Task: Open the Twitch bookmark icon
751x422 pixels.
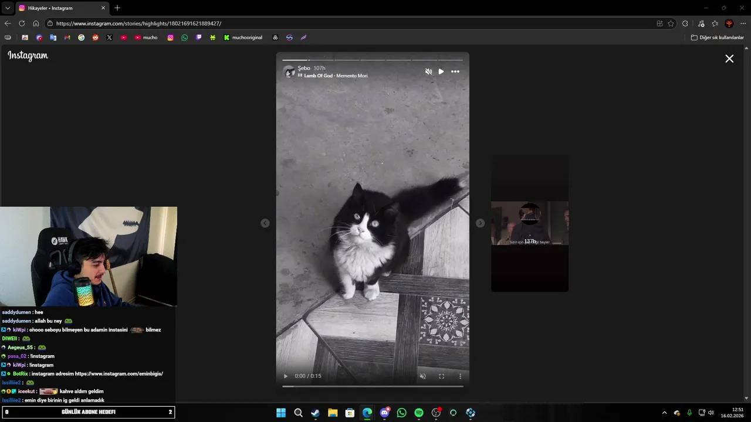Action: 198,38
